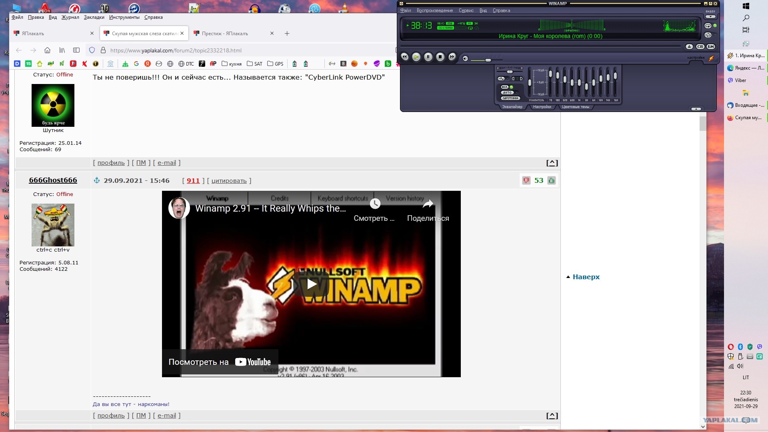The image size is (768, 432).
Task: Click Посмотреть на YouTube button
Action: click(220, 362)
